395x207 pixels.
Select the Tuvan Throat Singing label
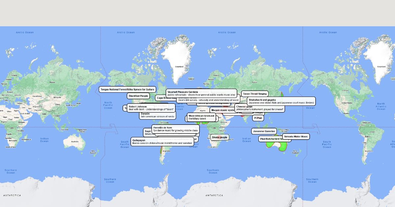point(255,94)
